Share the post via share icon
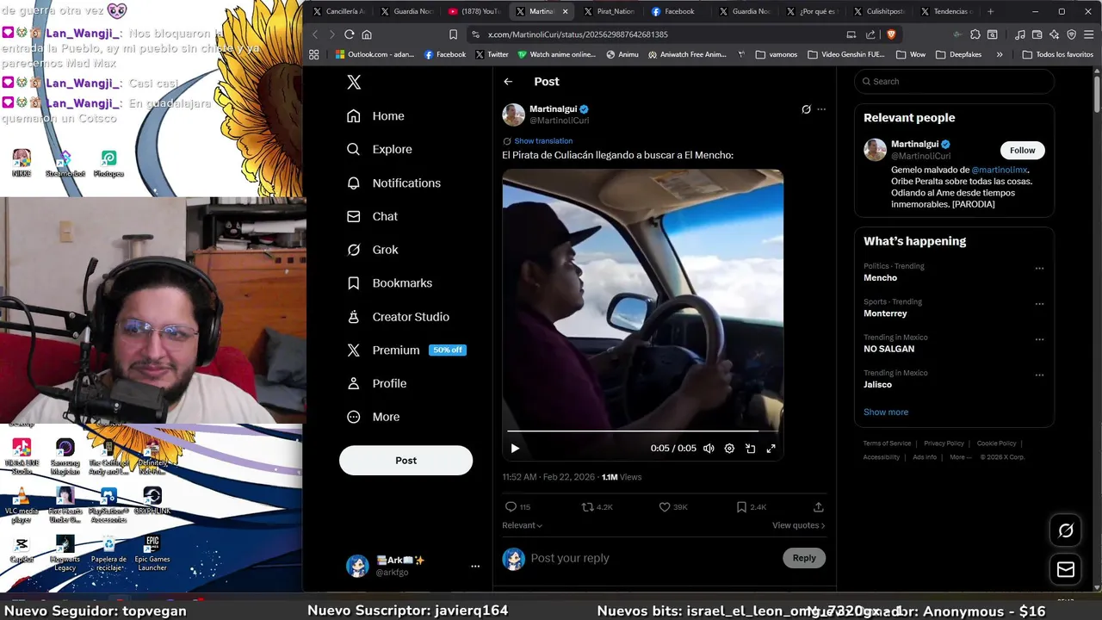Viewport: 1102px width, 620px height. [818, 507]
